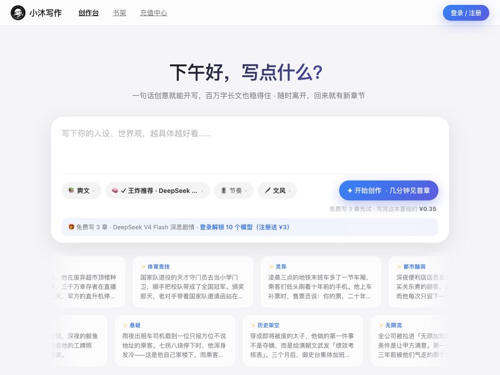Viewport: 500px width, 375px height.
Task: Click the book emoji icon in the 爽文 chip
Action: (71, 190)
